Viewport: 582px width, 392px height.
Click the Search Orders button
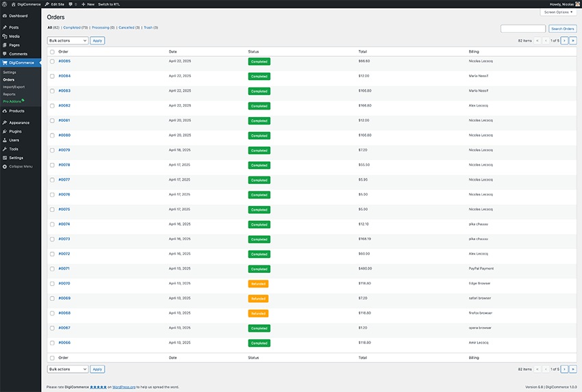coord(563,29)
